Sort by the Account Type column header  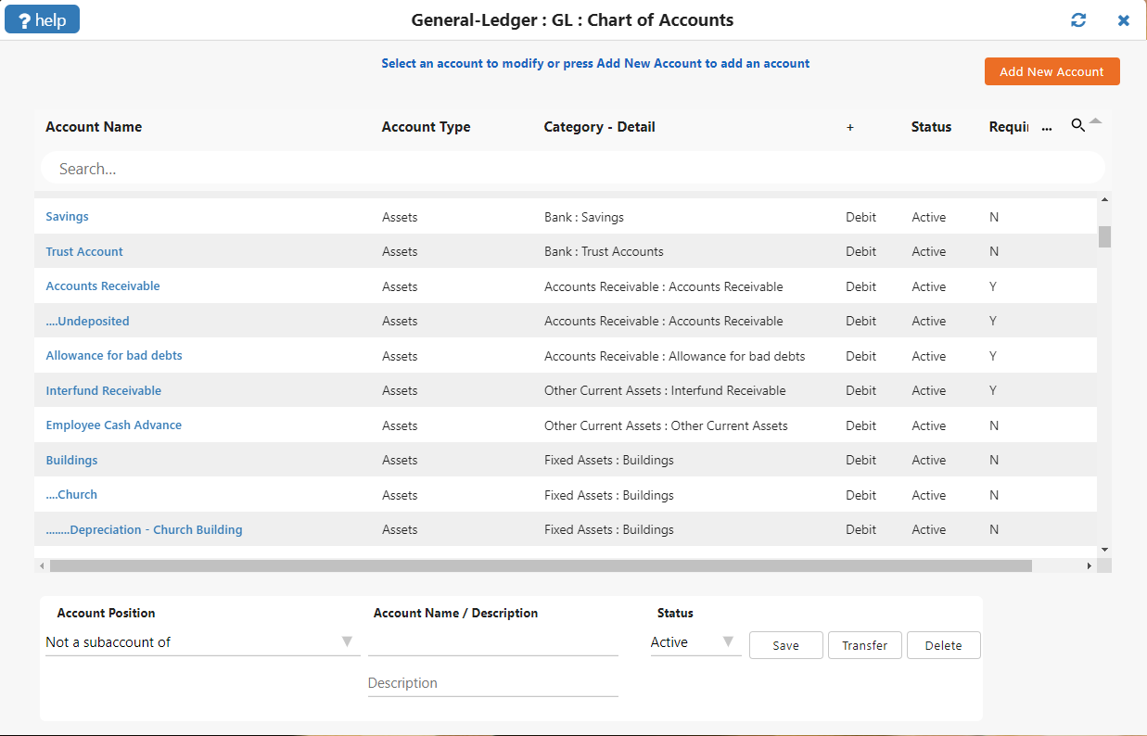pyautogui.click(x=426, y=127)
